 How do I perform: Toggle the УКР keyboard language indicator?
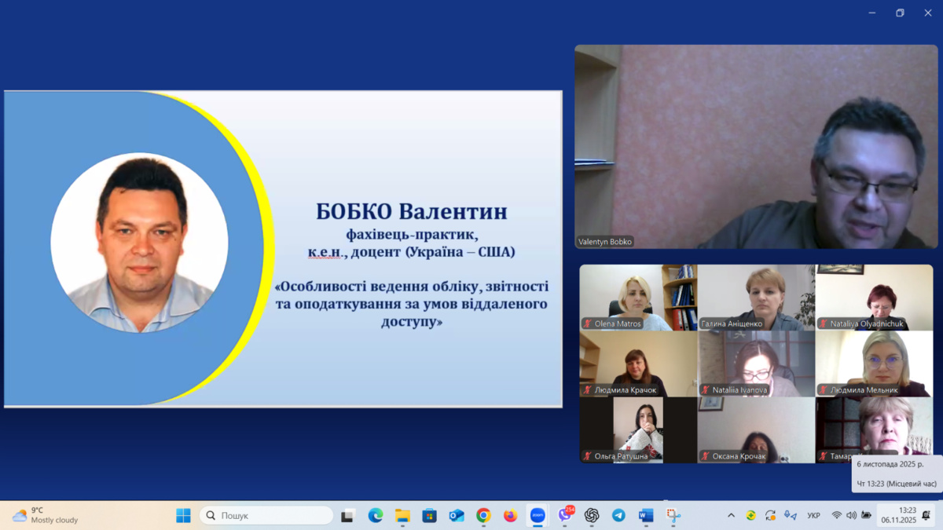pos(813,515)
